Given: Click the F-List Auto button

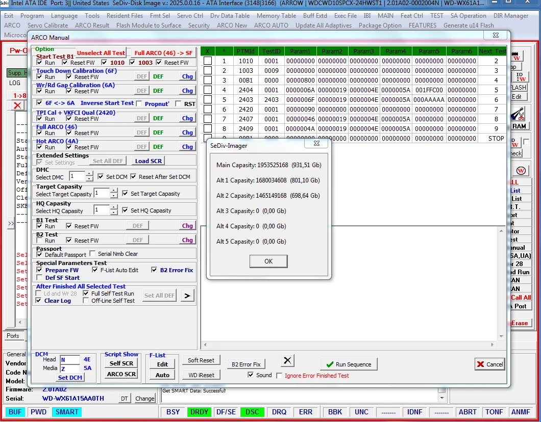Looking at the screenshot, I should click(162, 375).
